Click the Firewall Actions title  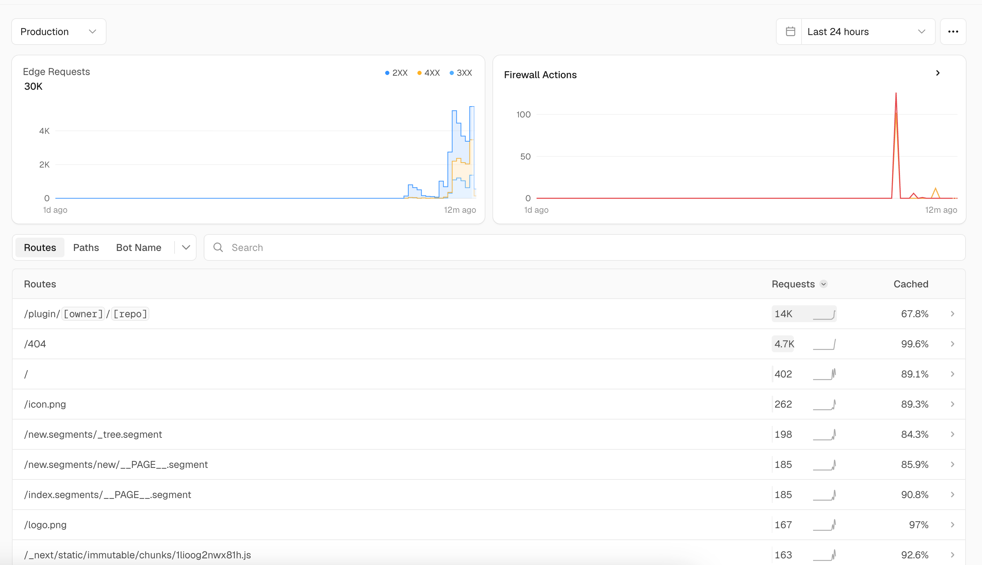(x=540, y=75)
